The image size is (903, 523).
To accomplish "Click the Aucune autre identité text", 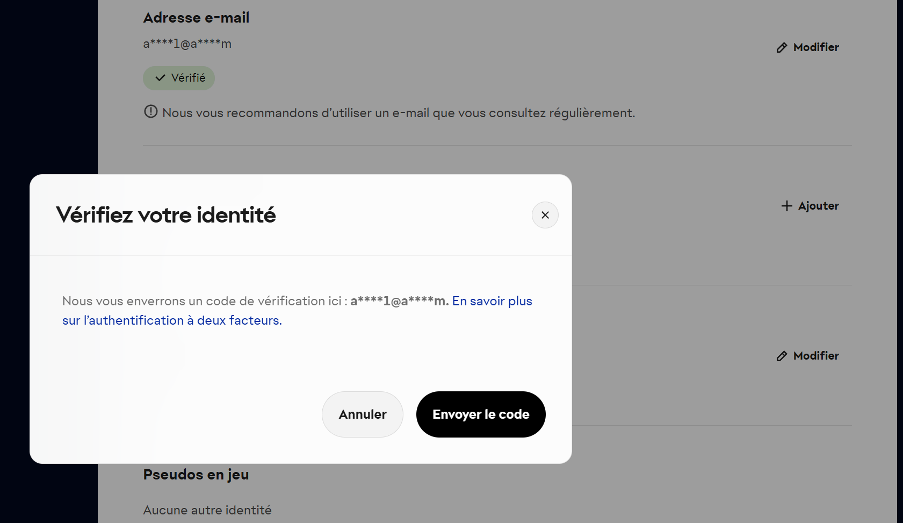I will click(207, 510).
